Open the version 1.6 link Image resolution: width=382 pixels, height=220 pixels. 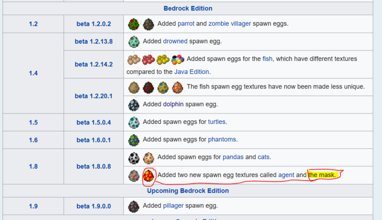(33, 140)
